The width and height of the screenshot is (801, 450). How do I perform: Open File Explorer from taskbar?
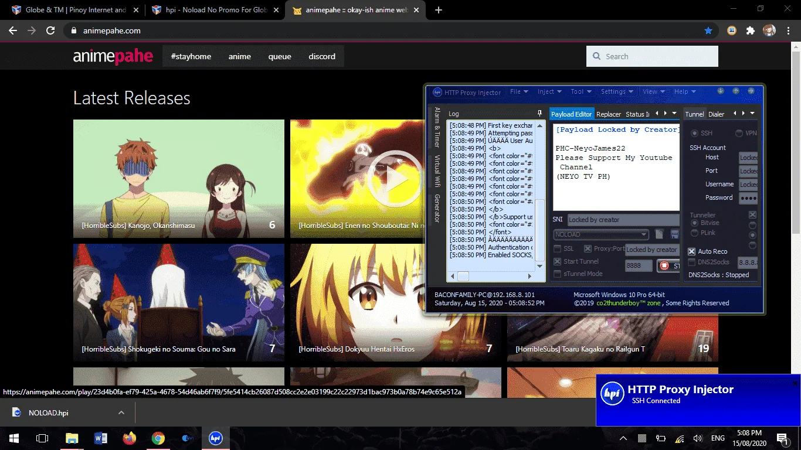coord(72,438)
